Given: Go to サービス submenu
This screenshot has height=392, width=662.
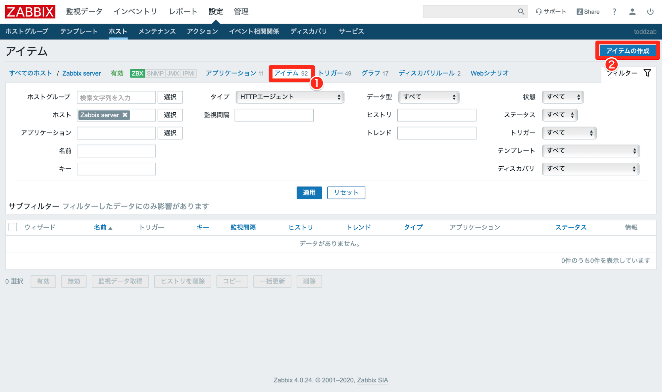Looking at the screenshot, I should 351,31.
